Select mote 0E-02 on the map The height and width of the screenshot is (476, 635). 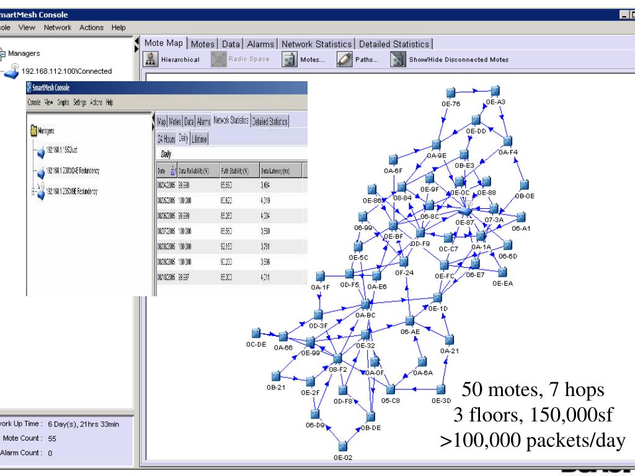342,446
